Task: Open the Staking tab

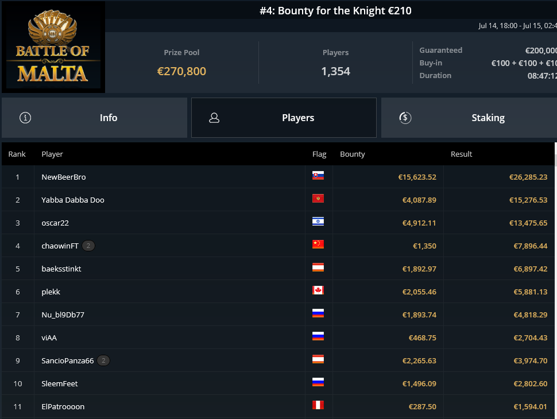Action: (469, 118)
